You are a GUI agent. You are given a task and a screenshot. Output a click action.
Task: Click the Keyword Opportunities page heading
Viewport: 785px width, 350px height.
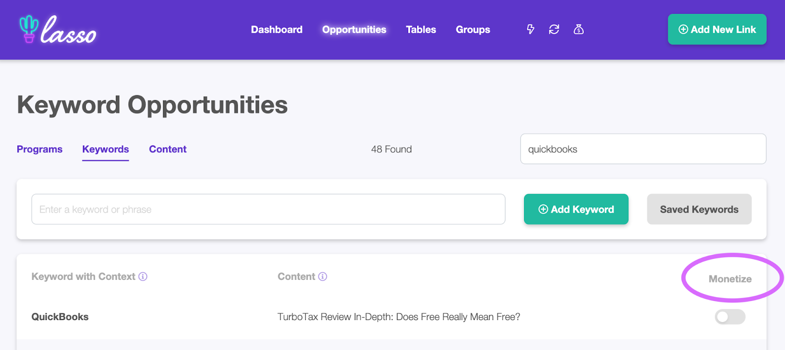click(152, 104)
